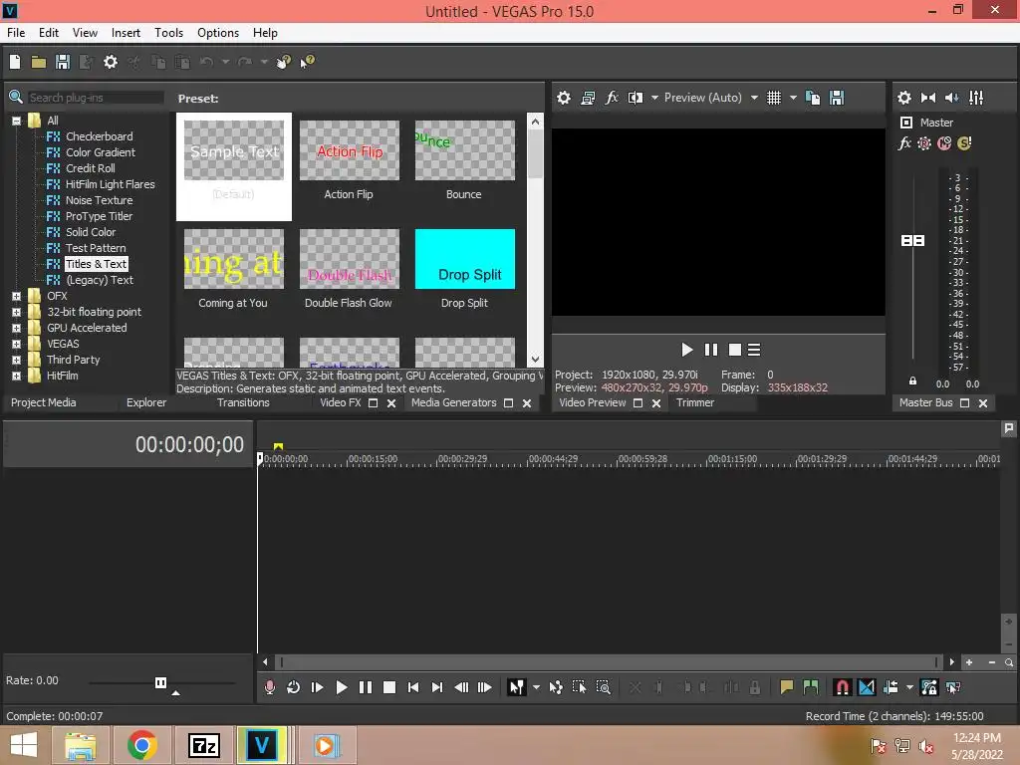
Task: Expand the VEGAS folder node
Action: 16,344
